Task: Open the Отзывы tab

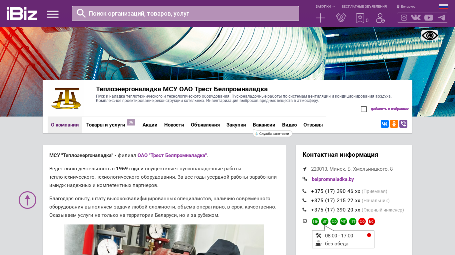Action: pos(313,125)
